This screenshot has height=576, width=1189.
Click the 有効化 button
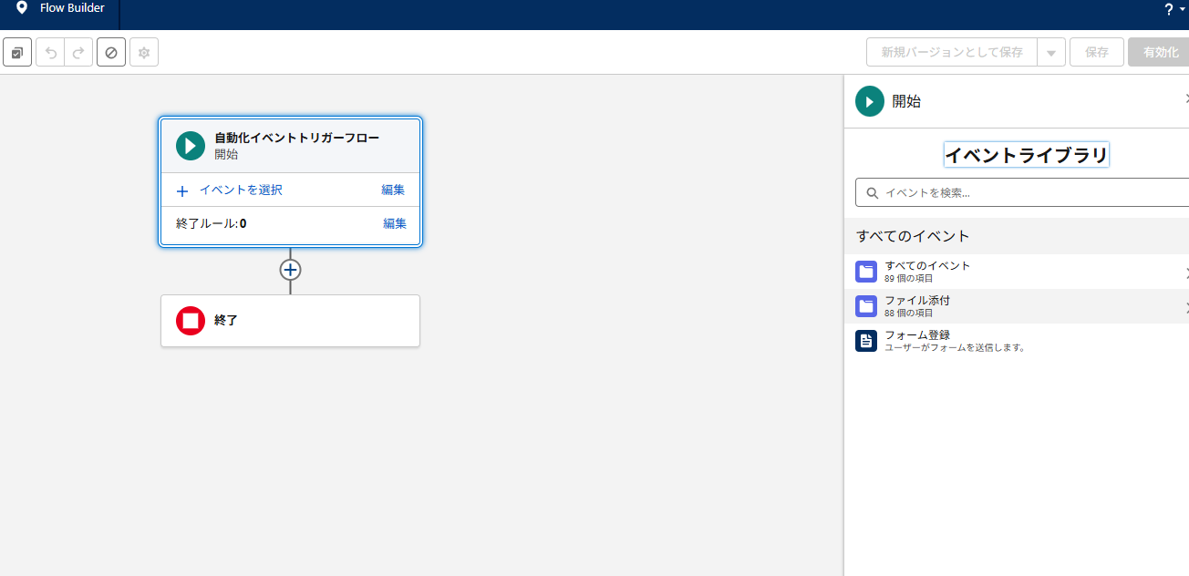(1160, 52)
